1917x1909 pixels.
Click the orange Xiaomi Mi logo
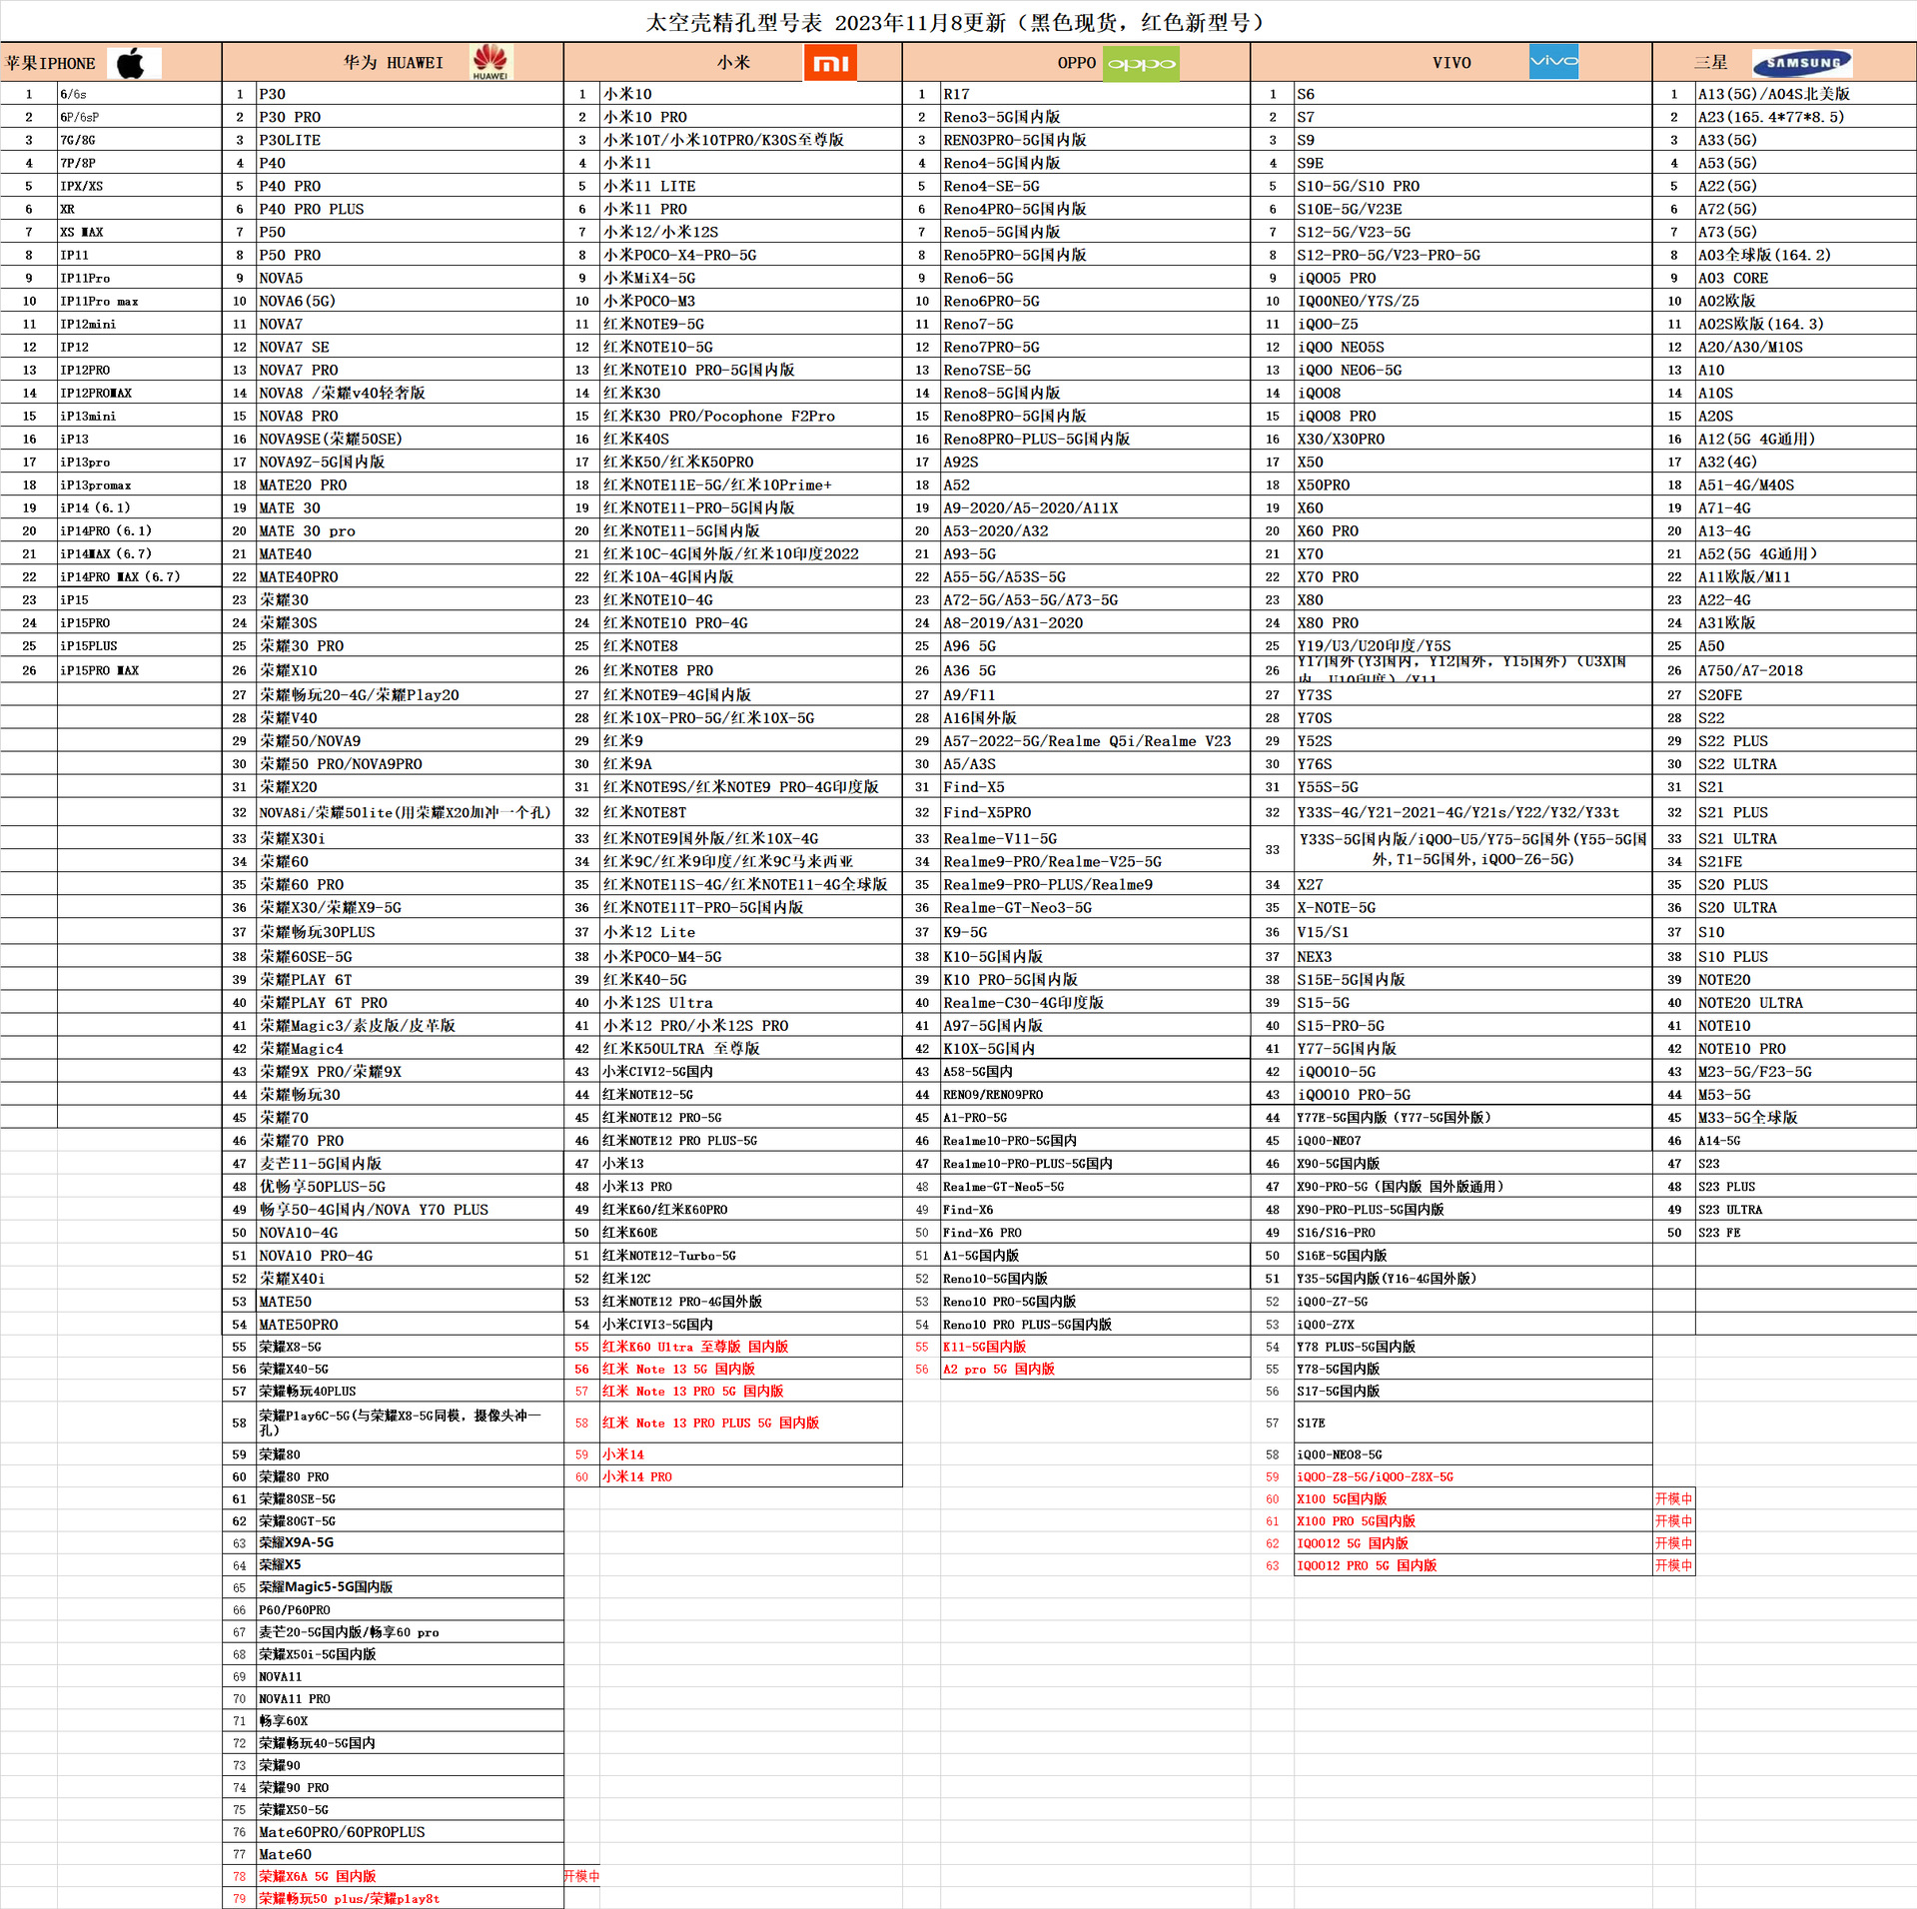coord(830,63)
